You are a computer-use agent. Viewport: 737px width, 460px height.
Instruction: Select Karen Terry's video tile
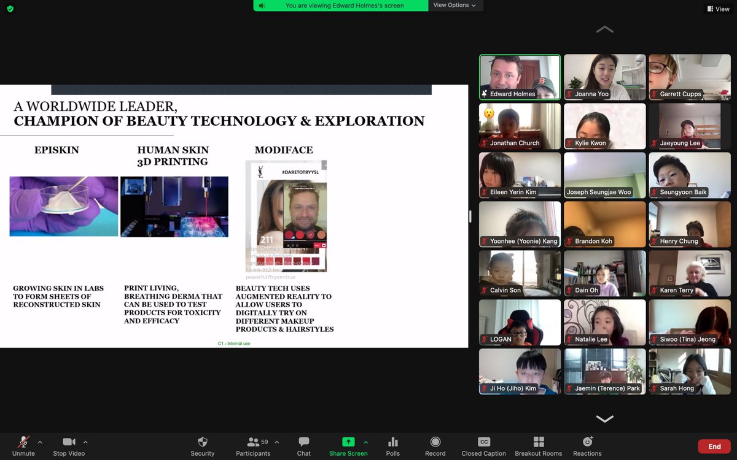[x=690, y=274]
